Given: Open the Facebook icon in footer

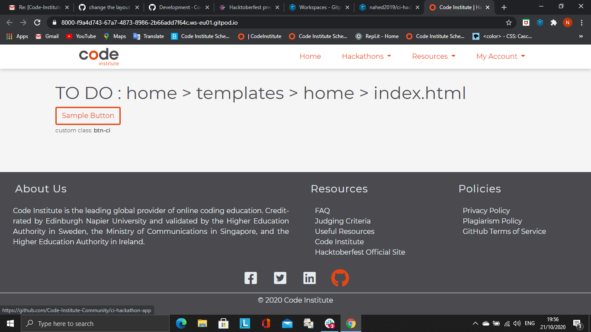Looking at the screenshot, I should (251, 278).
